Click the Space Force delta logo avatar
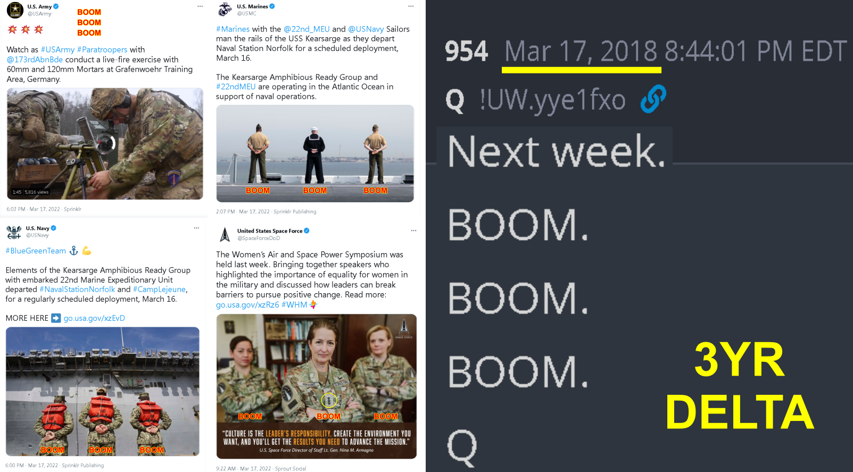The image size is (853, 472). [x=225, y=234]
